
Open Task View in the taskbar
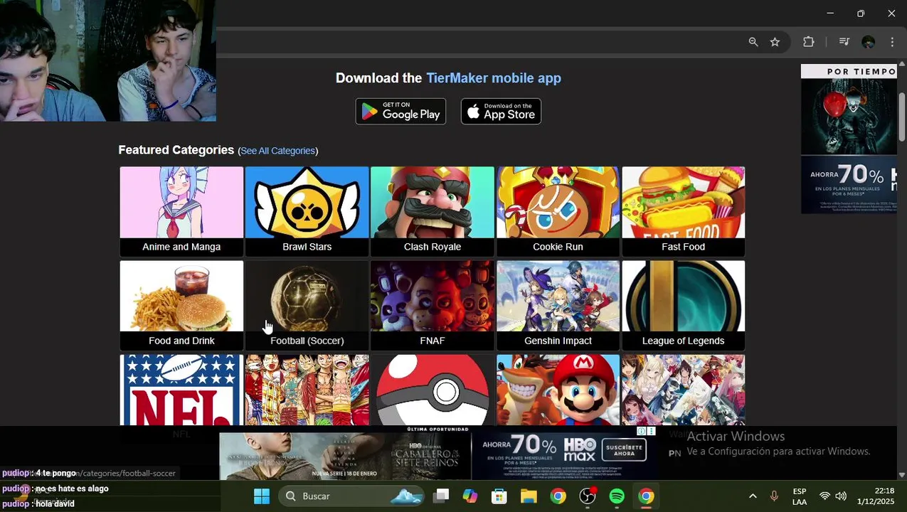pyautogui.click(x=441, y=496)
